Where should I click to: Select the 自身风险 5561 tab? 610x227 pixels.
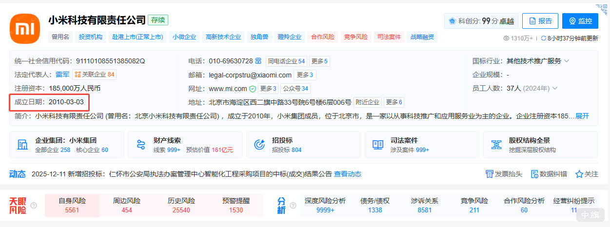tap(72, 206)
